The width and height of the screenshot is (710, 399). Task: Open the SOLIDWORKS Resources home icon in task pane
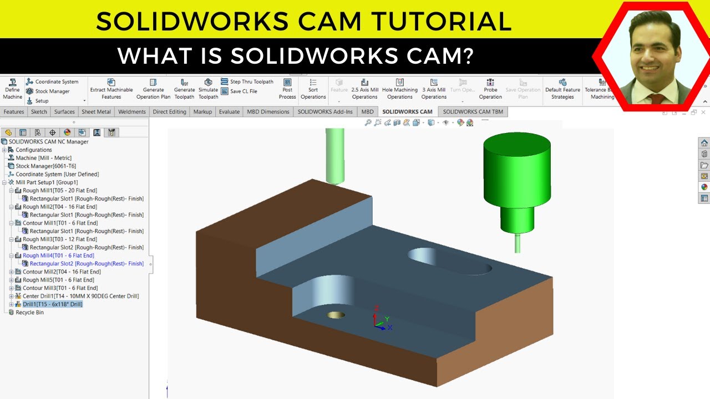(x=704, y=143)
